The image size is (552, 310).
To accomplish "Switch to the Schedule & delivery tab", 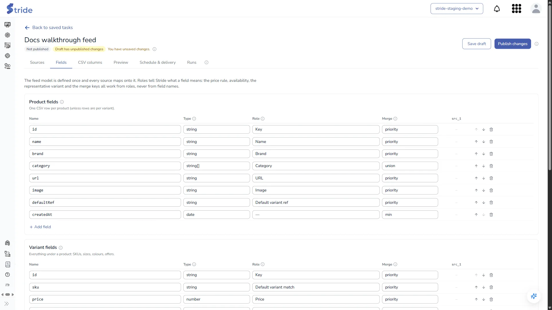I will [158, 63].
